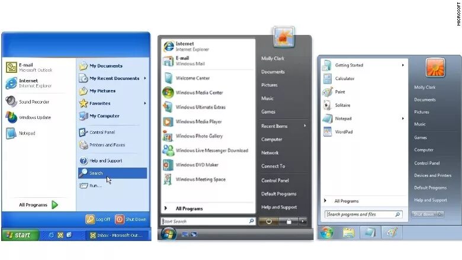Click the Windows 7 Start orb

327,233
